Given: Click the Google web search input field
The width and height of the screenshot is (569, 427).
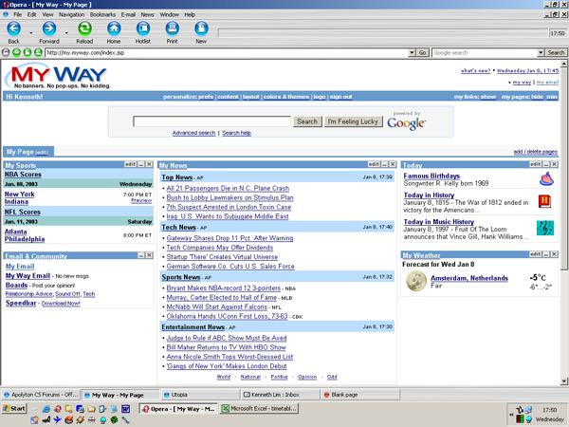Looking at the screenshot, I should [211, 121].
